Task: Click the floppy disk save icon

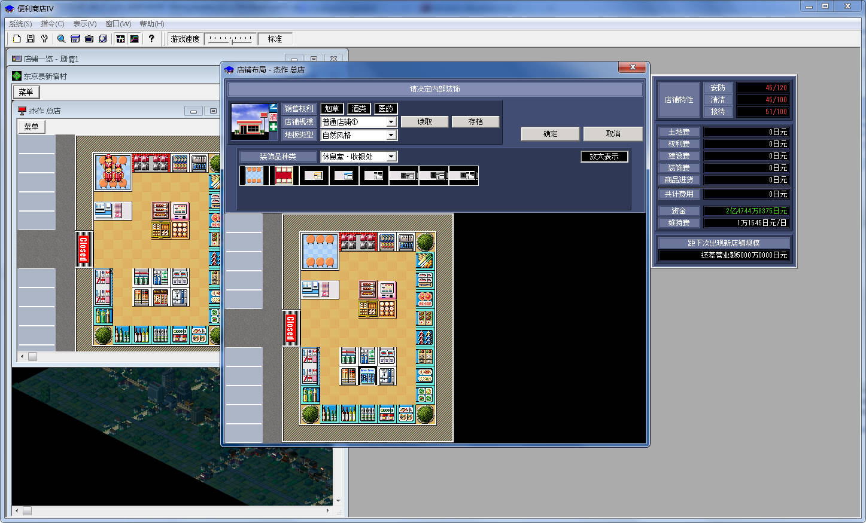Action: pyautogui.click(x=31, y=39)
